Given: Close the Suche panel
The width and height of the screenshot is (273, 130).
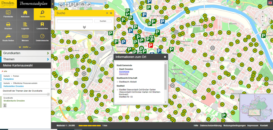Looking at the screenshot, I should (111, 13).
